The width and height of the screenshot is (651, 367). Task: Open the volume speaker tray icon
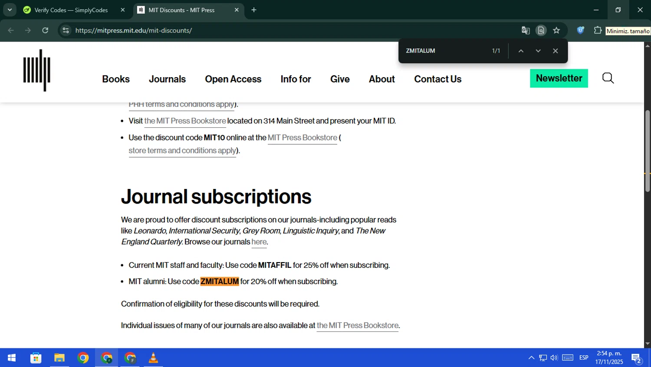tap(554, 358)
